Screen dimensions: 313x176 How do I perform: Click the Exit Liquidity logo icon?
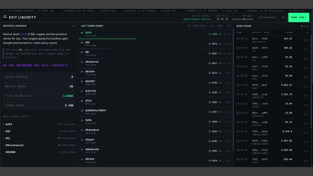(x=5, y=17)
